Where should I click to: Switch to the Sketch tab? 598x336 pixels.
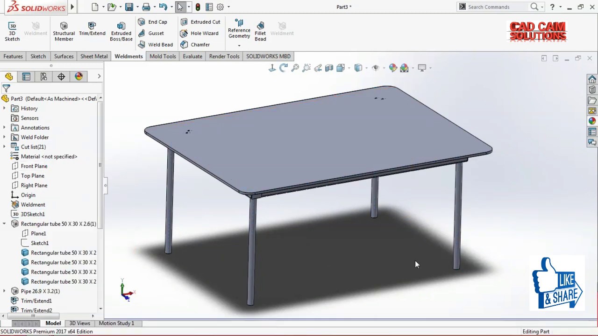click(38, 56)
